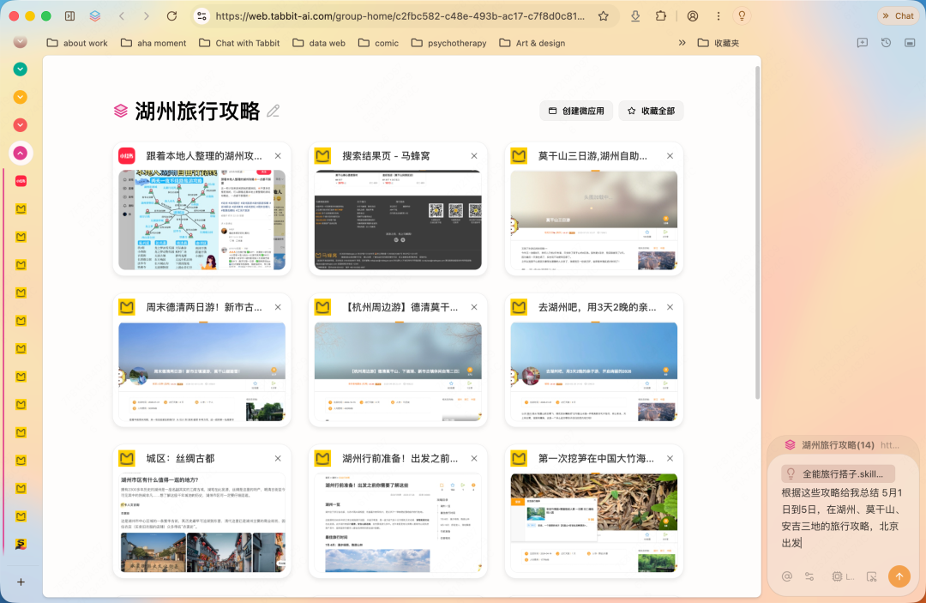926x603 pixels.
Task: Collapse the pink tab group
Action: tap(20, 153)
